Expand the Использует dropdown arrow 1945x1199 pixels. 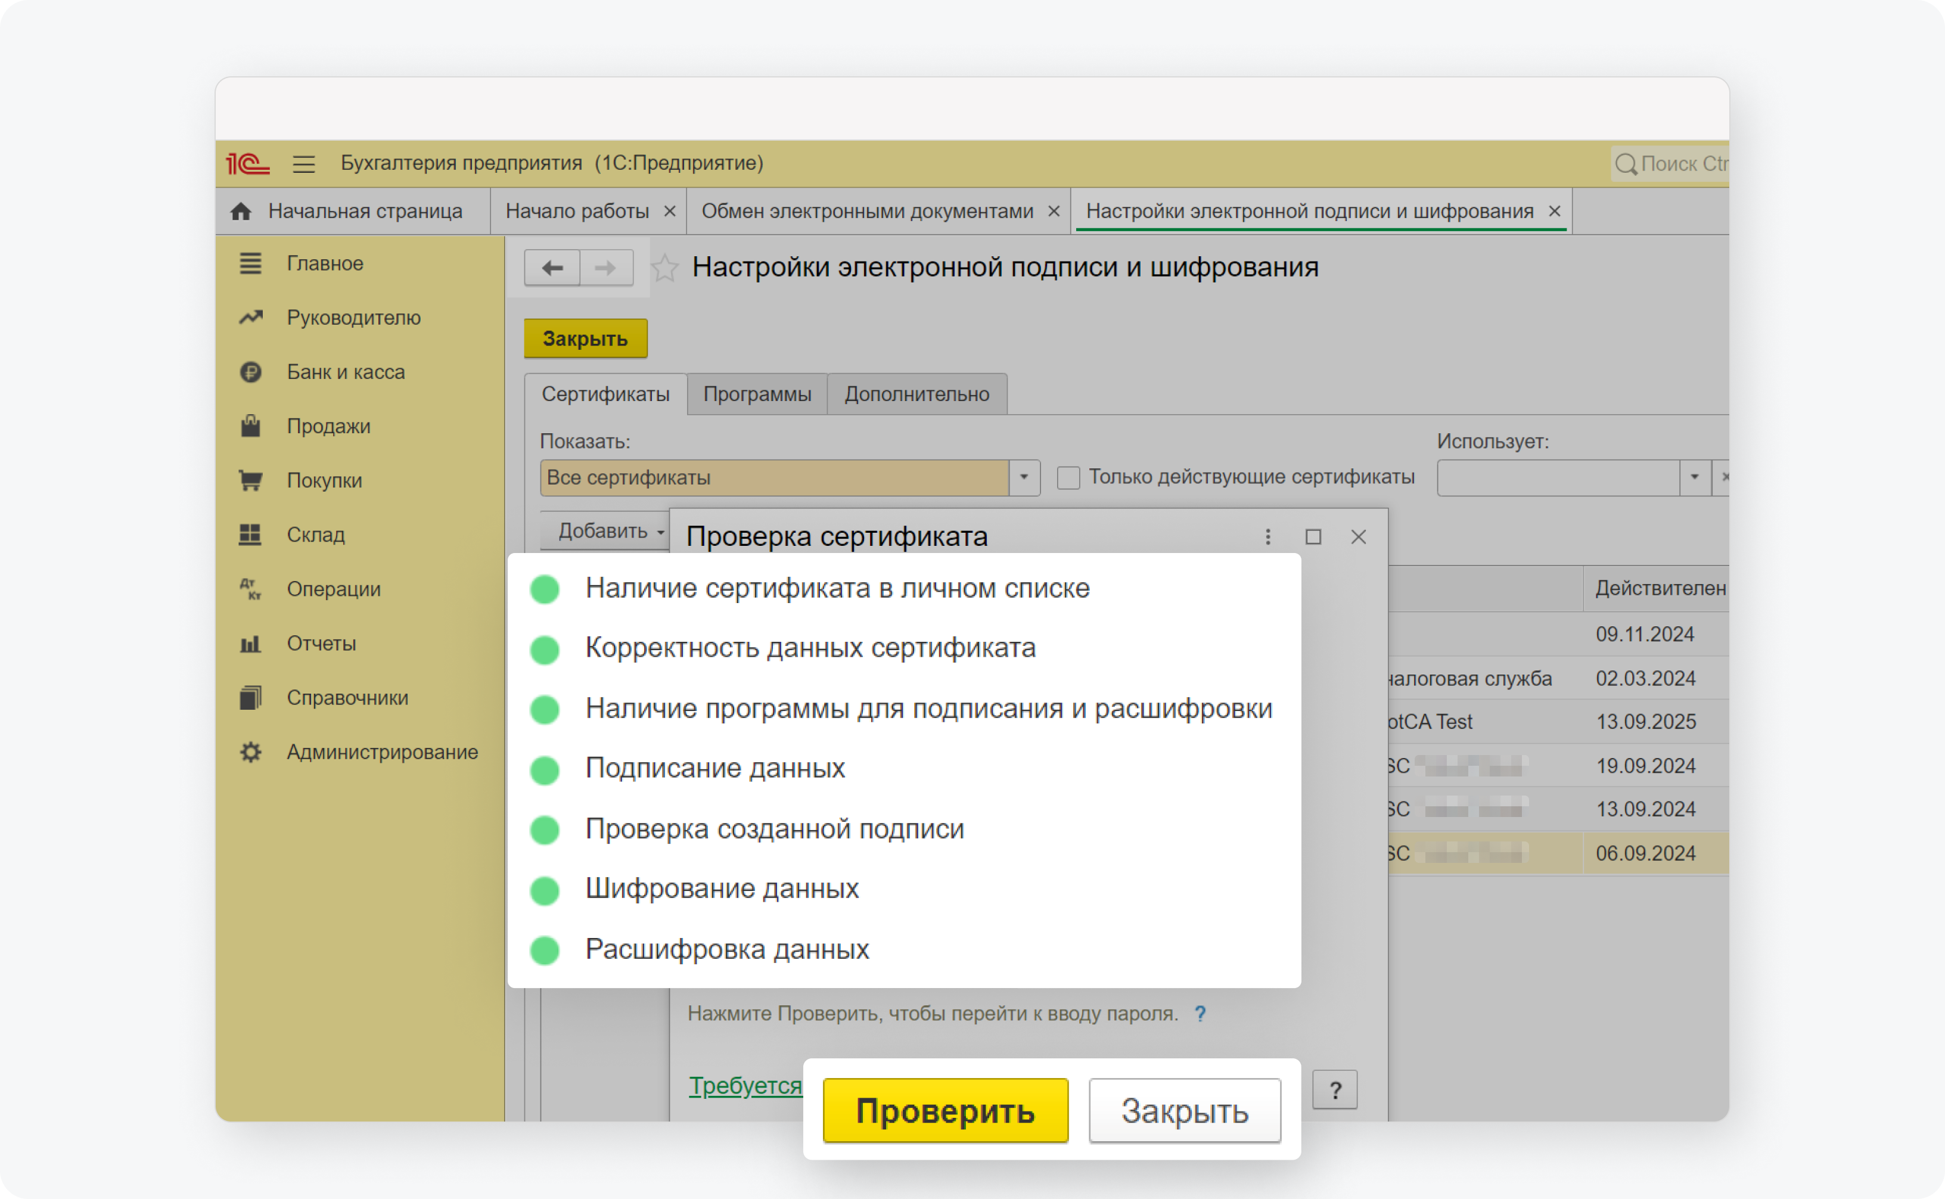(x=1695, y=477)
